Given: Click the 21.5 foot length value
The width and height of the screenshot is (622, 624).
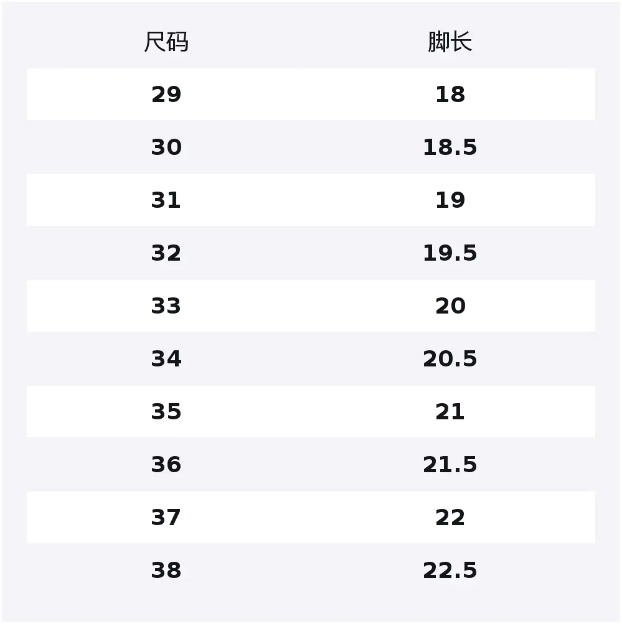Looking at the screenshot, I should (x=450, y=465).
